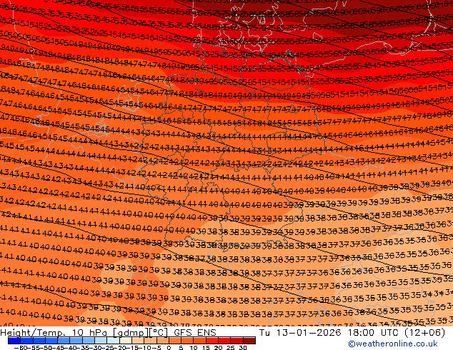
Task: Click the legend value '0'
Action: pyautogui.click(x=169, y=348)
